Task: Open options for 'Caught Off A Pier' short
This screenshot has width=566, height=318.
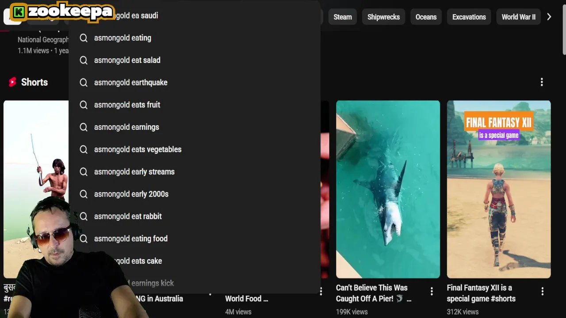Action: click(432, 291)
